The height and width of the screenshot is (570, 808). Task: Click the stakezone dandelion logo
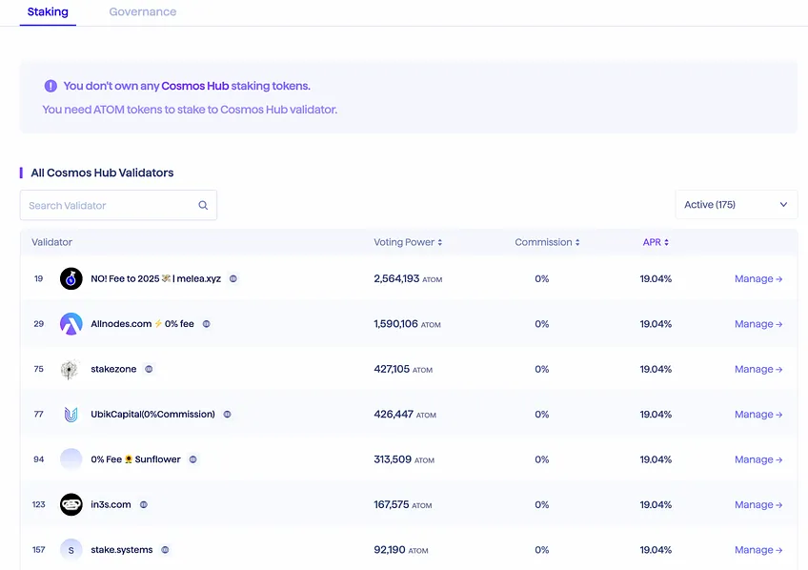69,369
